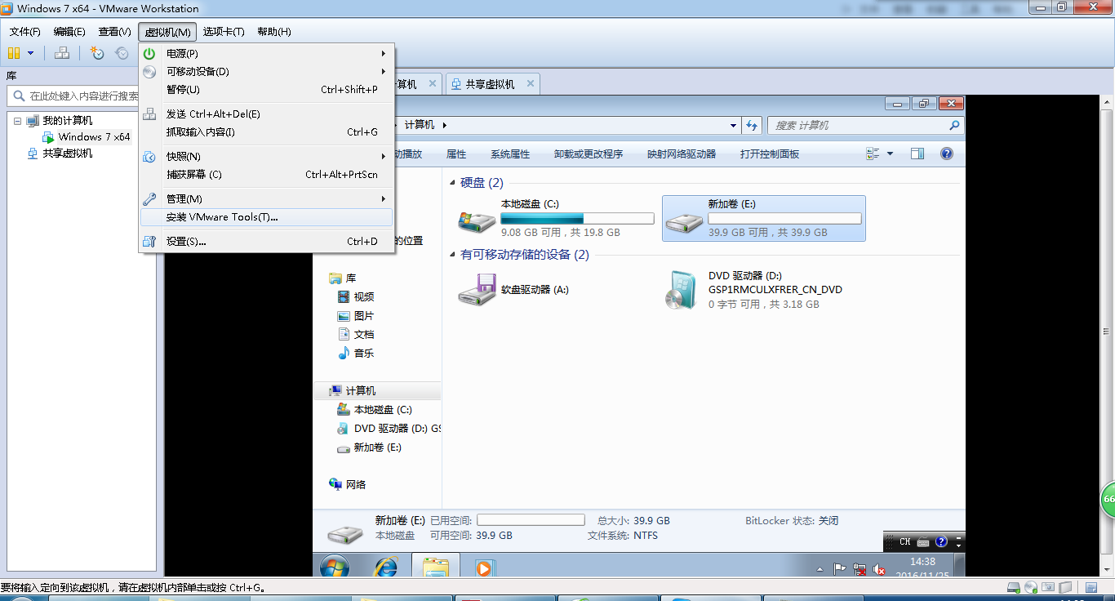The image size is (1115, 601).
Task: Click the 系统属性 toolbar button
Action: 510,154
